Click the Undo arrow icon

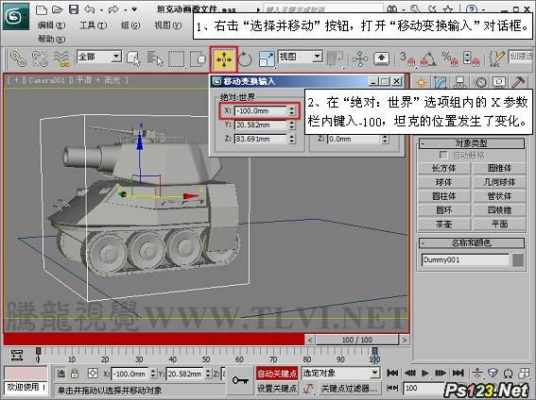coord(90,9)
